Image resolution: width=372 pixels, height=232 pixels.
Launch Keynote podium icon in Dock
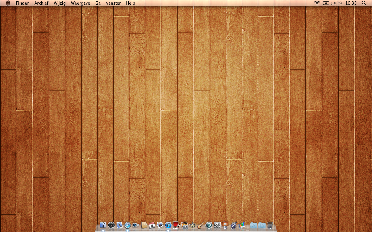pos(225,225)
